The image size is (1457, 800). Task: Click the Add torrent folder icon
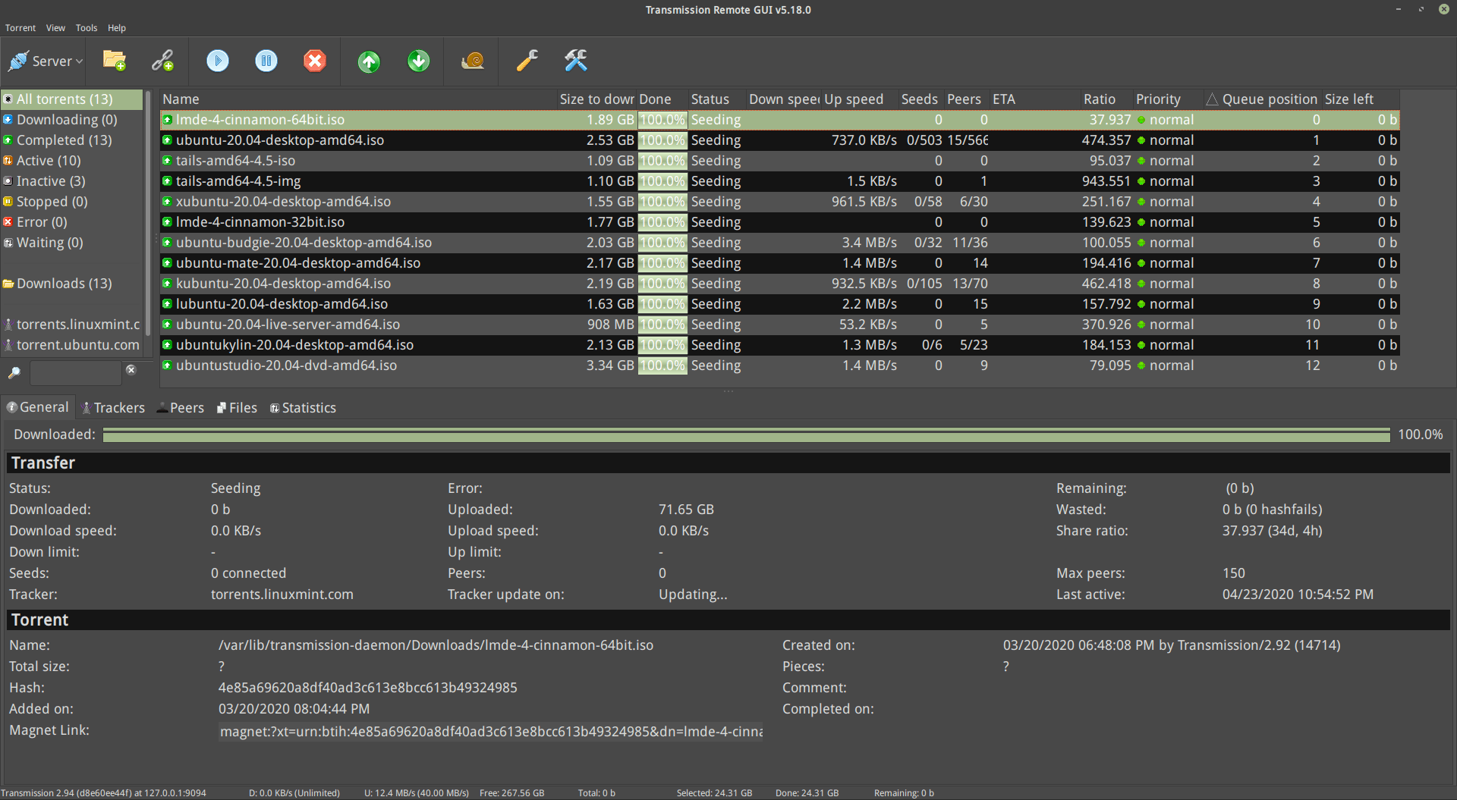click(115, 61)
